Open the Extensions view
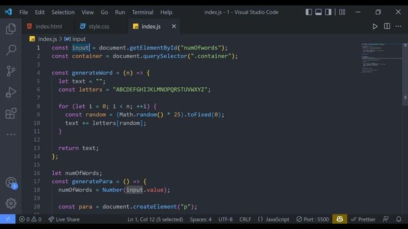This screenshot has height=229, width=408. (11, 113)
